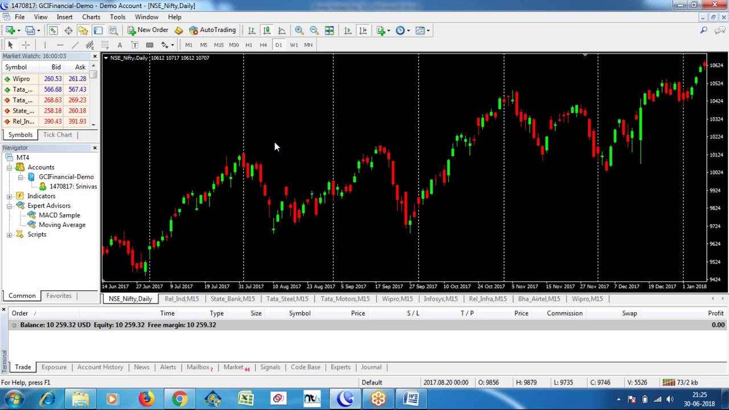729x410 pixels.
Task: Select the Fibonacci Retracement tool
Action: point(105,45)
